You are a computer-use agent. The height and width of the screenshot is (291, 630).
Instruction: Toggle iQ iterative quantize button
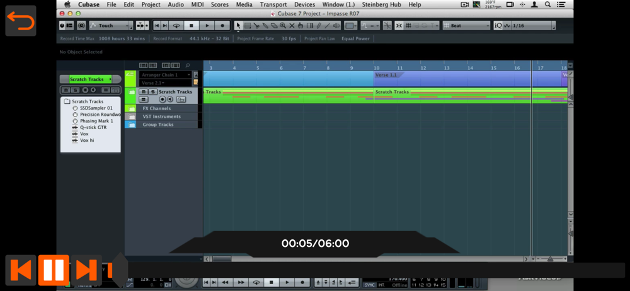(498, 25)
